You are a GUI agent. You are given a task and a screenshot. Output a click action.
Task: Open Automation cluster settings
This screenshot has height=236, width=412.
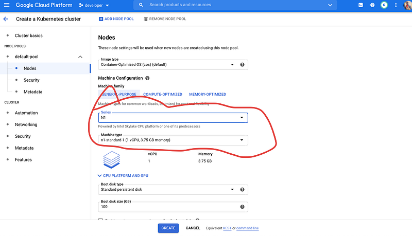coord(26,113)
